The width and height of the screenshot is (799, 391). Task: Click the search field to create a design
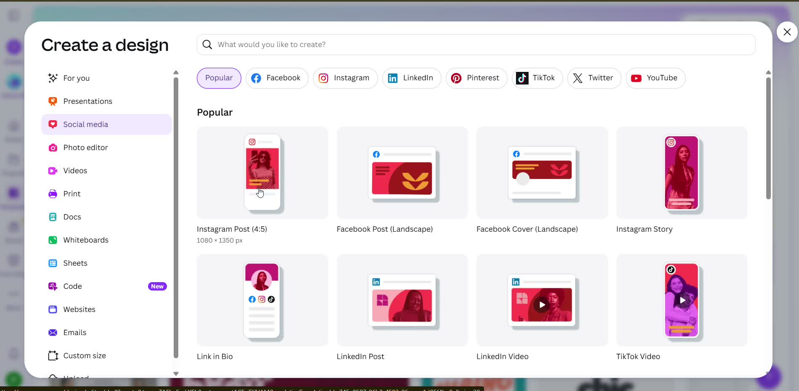pos(476,45)
